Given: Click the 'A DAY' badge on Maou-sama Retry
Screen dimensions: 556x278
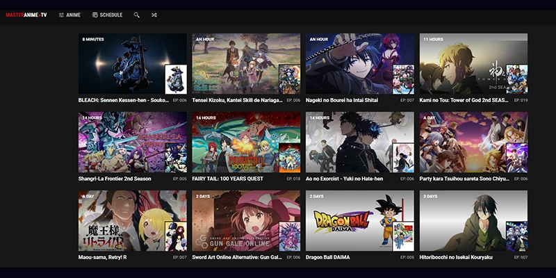Looking at the screenshot, I should click(88, 196).
